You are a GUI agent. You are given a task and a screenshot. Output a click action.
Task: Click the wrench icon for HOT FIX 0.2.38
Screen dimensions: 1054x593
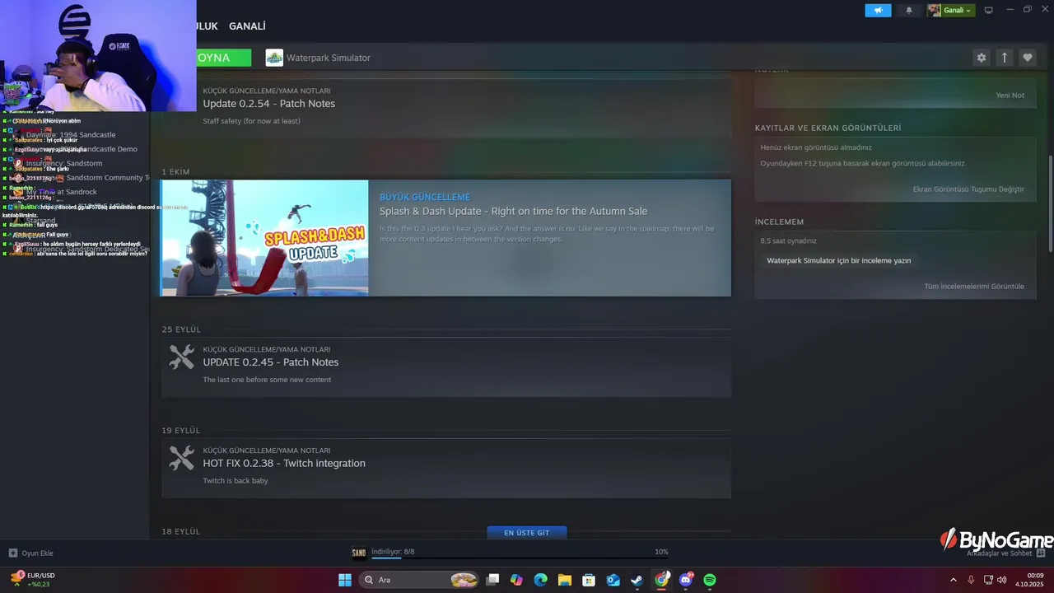tap(181, 458)
